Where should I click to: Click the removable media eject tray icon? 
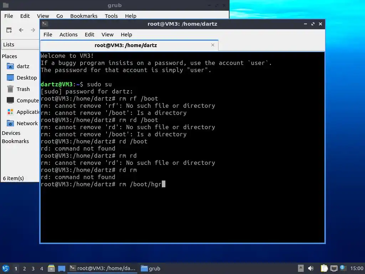coord(301,268)
